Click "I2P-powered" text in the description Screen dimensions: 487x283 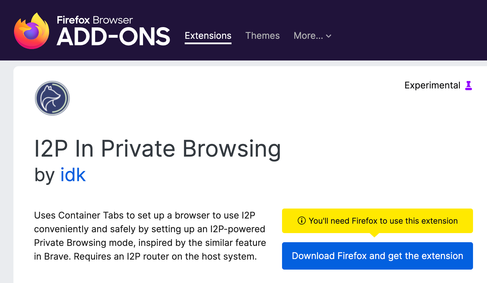(238, 229)
